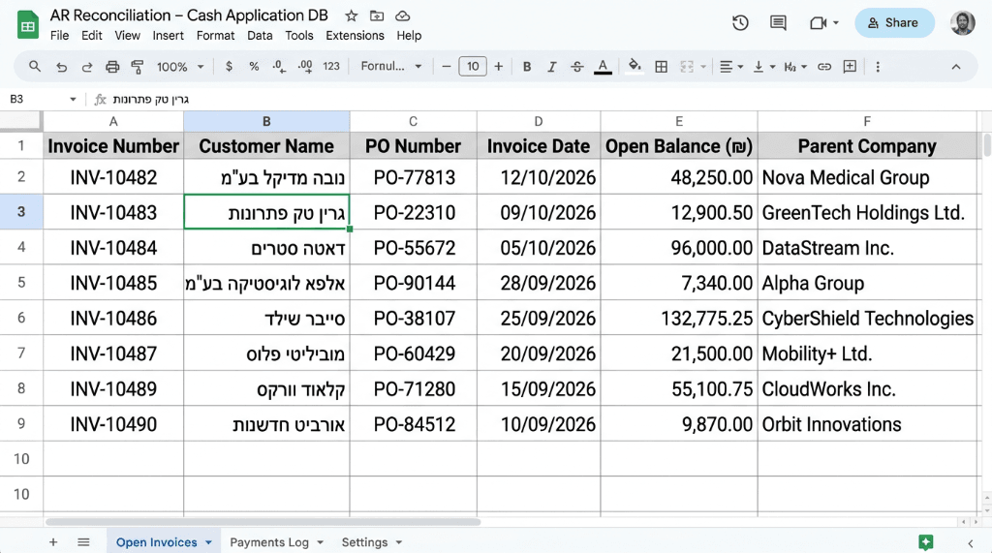Insert a comment from toolbar
The width and height of the screenshot is (992, 553).
850,67
